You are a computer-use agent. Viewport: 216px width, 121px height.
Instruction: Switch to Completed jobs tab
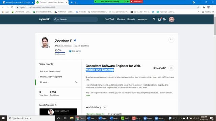click(x=95, y=114)
